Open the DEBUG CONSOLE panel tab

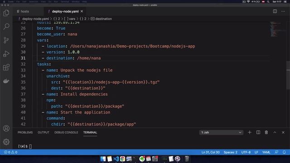click(66, 132)
